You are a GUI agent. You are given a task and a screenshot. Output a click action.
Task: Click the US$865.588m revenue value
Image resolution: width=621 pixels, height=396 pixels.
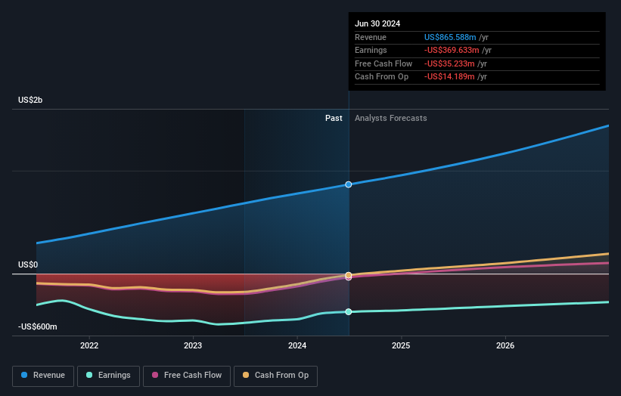click(450, 37)
